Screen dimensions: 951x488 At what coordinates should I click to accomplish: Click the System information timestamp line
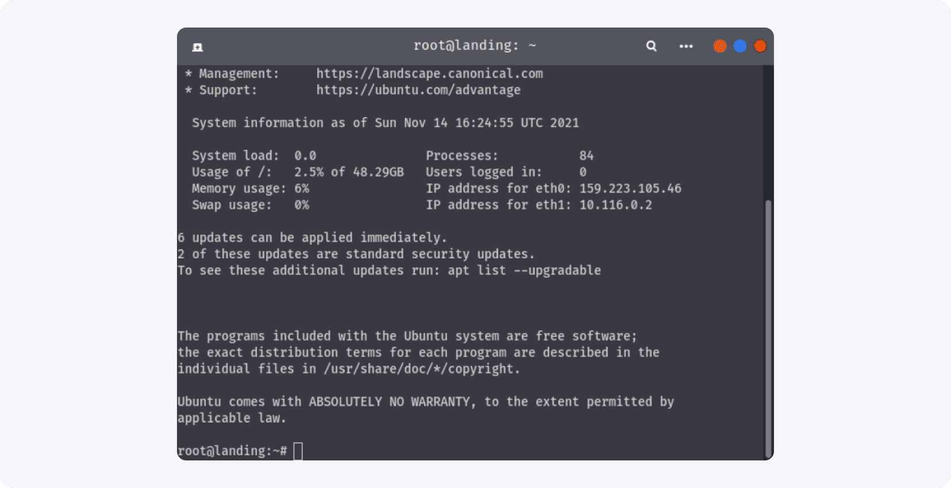384,122
